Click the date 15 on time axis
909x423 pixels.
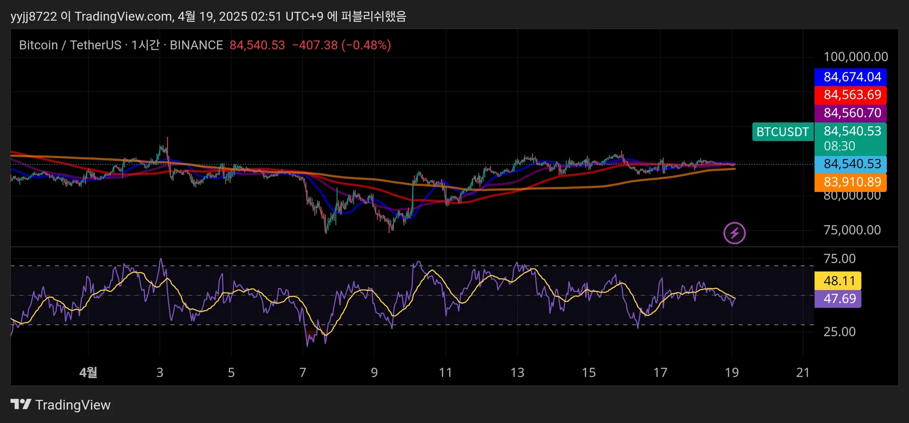[588, 372]
